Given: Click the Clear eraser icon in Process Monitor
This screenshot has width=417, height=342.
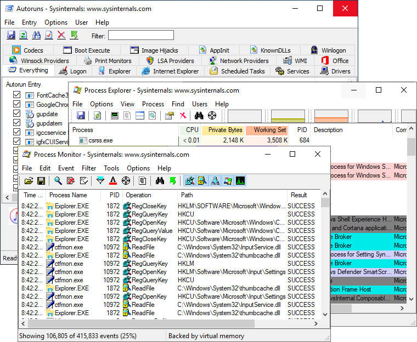Looking at the screenshot, I should (84, 181).
